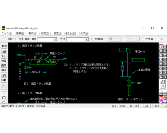
Task: Switch to square layer button E
Action: point(165,72)
